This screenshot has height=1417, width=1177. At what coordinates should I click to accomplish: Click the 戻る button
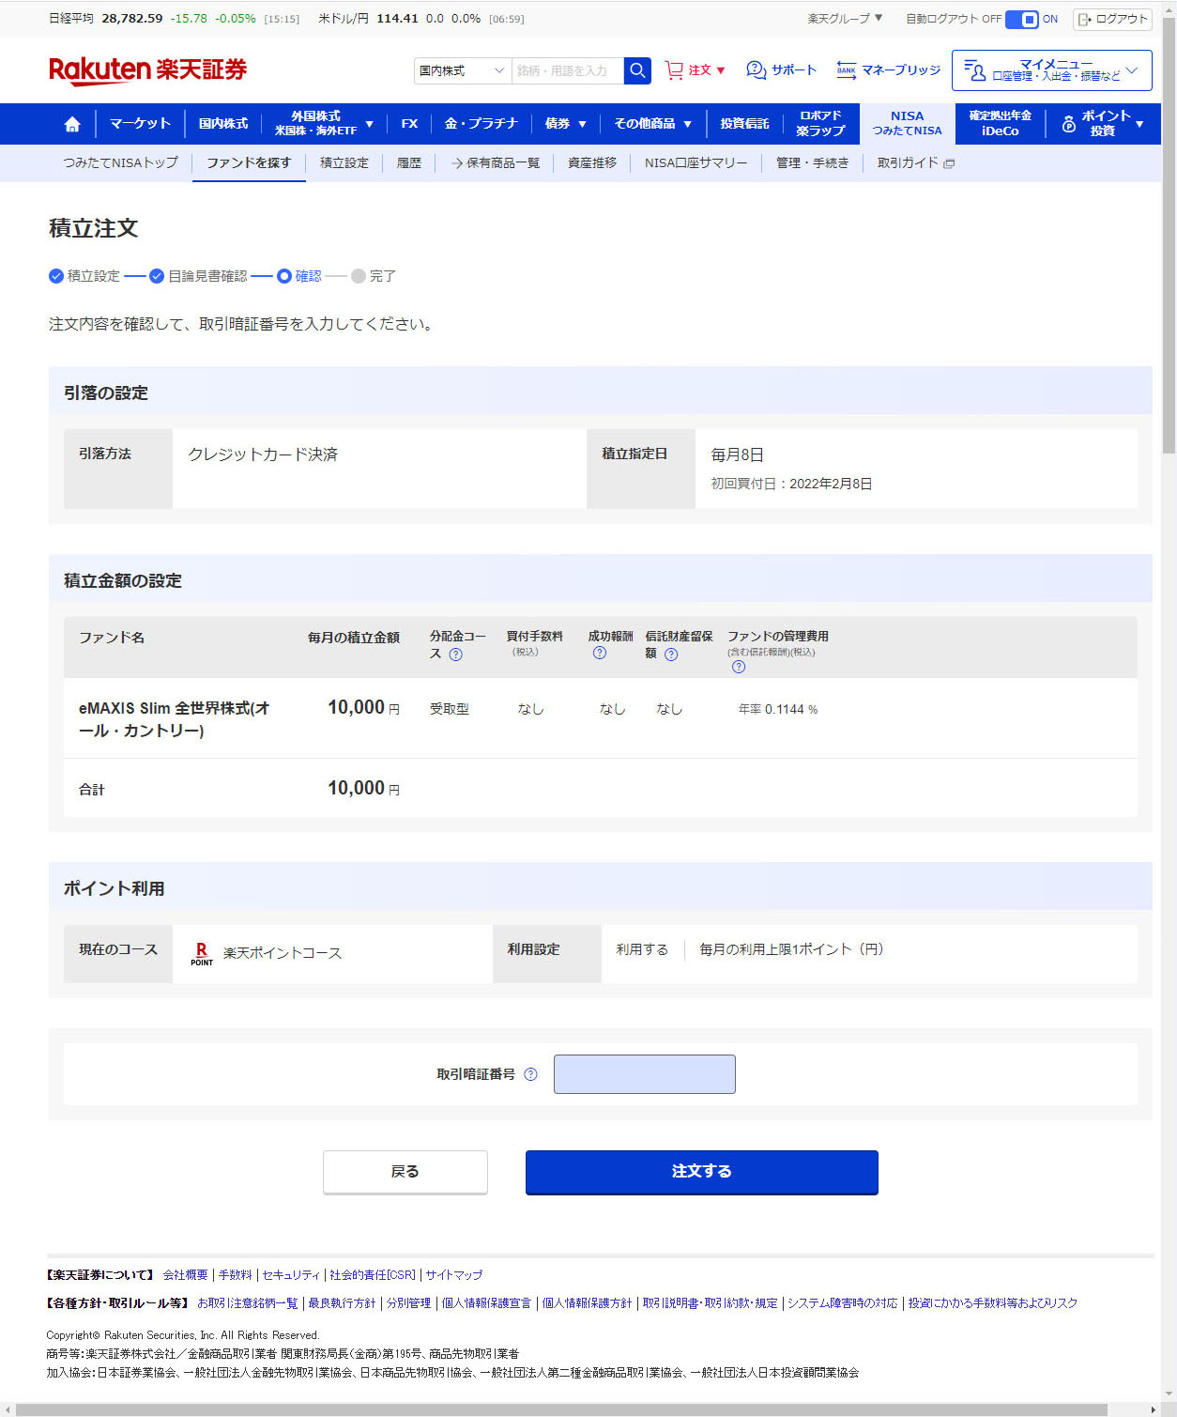tap(405, 1171)
